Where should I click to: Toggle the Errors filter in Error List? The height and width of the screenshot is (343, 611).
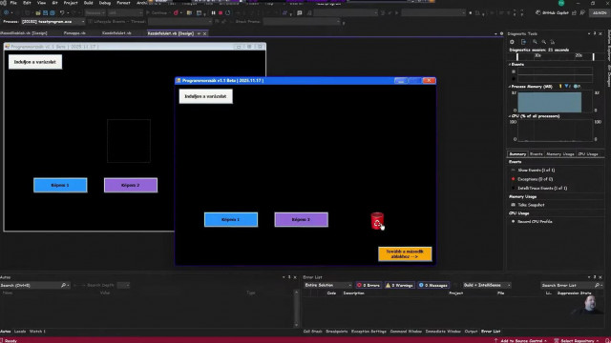tap(369, 285)
